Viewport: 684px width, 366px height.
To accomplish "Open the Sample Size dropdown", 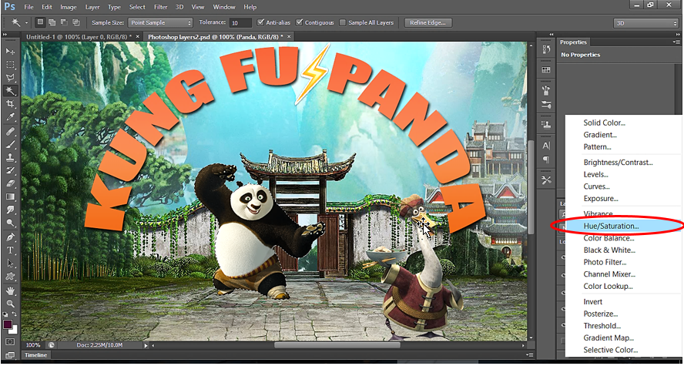I will tap(160, 22).
